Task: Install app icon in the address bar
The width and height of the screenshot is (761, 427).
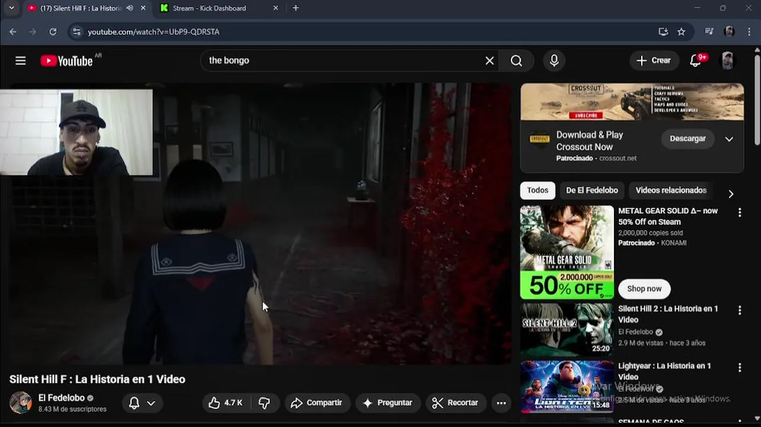Action: [x=663, y=31]
